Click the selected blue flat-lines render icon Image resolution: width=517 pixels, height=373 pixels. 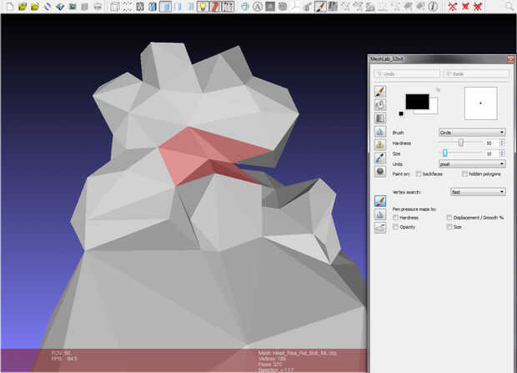[x=165, y=7]
